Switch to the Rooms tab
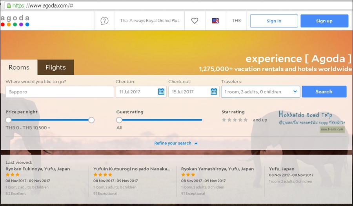This screenshot has height=206, width=353. coord(19,67)
